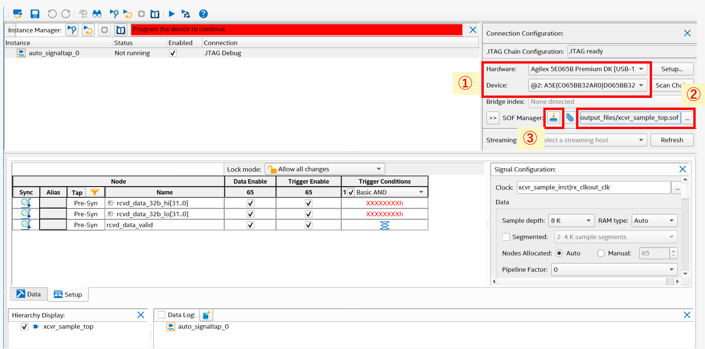This screenshot has width=705, height=349.
Task: Click the paperclip attach SOF file icon
Action: click(570, 118)
